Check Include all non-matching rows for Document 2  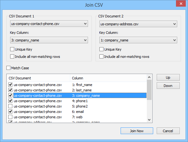tap(101, 56)
